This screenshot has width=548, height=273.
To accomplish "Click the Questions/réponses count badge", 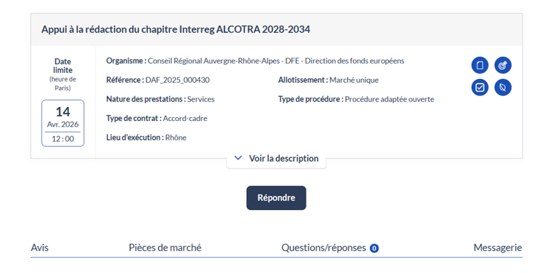I will 374,248.
